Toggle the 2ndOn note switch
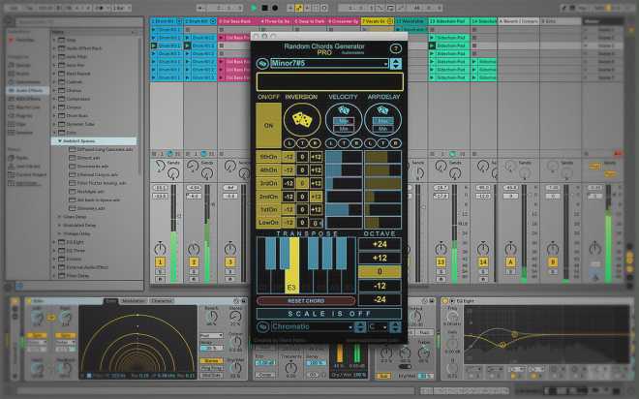Image resolution: width=639 pixels, height=399 pixels. (x=268, y=197)
